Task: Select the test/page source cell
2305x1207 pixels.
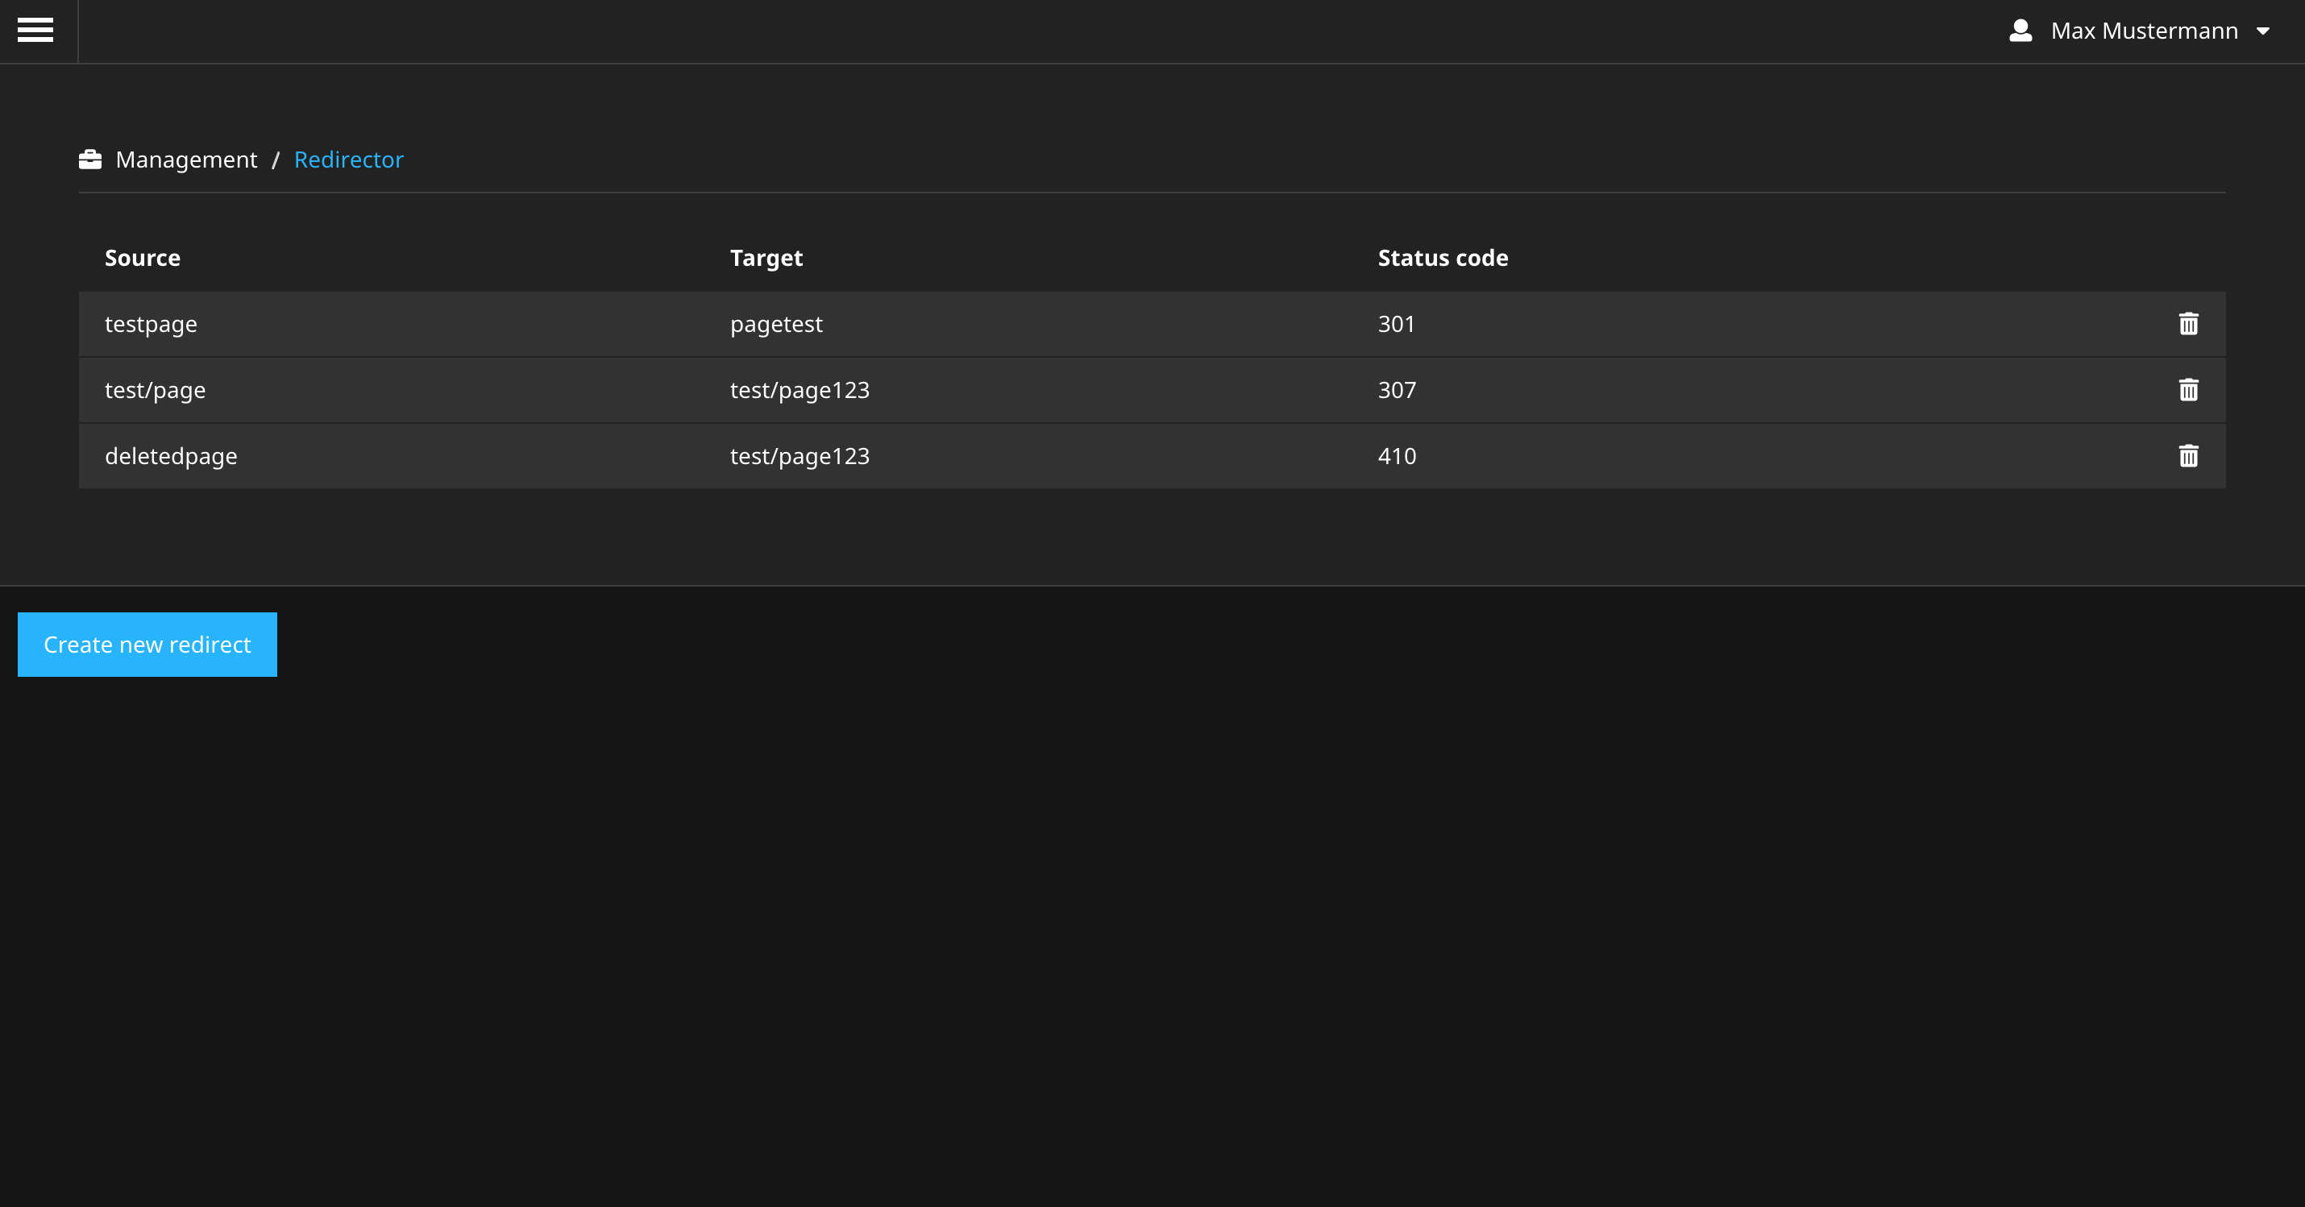Action: pyautogui.click(x=155, y=390)
